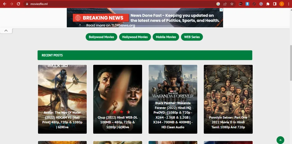Screen dimensions: 292x144
Task: Click the Avatar HDCAM V1 title link
Action: click(x=62, y=120)
